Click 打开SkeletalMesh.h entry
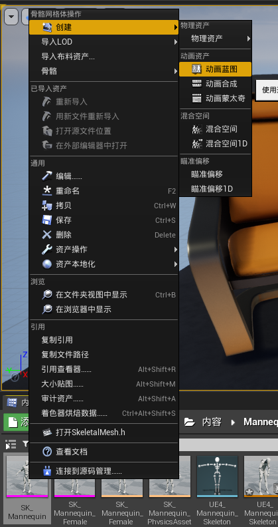 click(x=104, y=433)
